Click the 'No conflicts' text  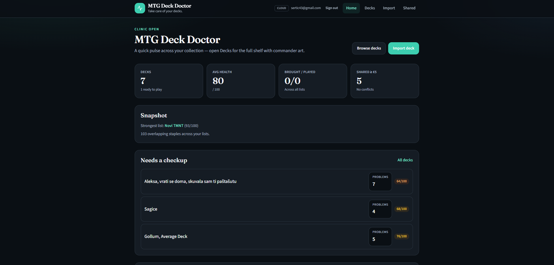pos(365,90)
